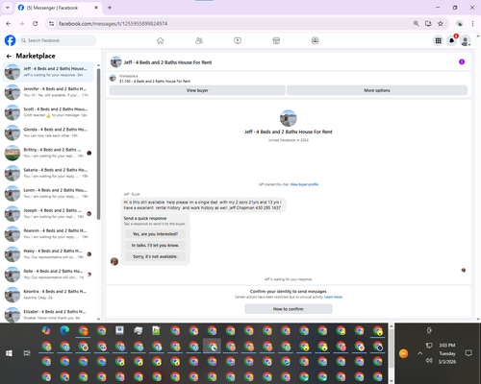Open Task View on the taskbar
Screen dimensions: 481x384
tap(27, 353)
